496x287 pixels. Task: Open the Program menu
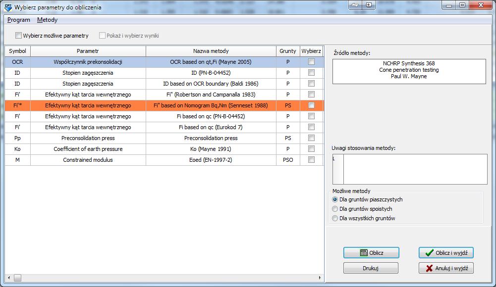pos(19,20)
